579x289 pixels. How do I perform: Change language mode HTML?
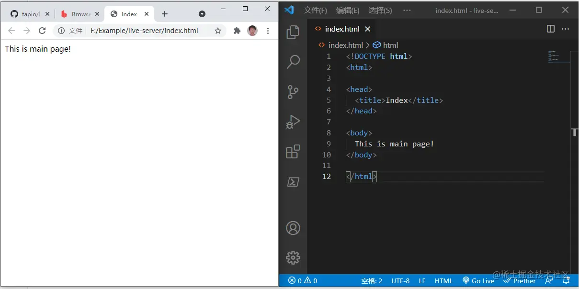[443, 281]
